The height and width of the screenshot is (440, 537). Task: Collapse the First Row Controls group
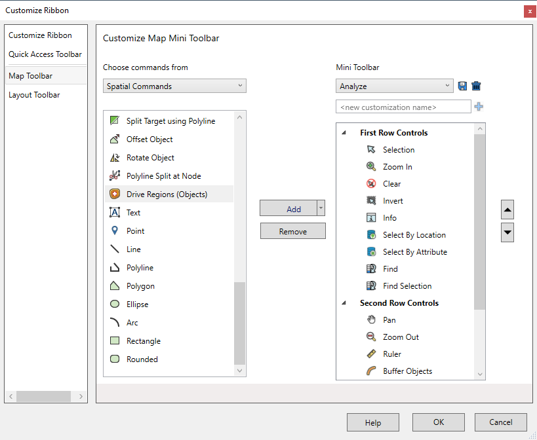pos(344,132)
